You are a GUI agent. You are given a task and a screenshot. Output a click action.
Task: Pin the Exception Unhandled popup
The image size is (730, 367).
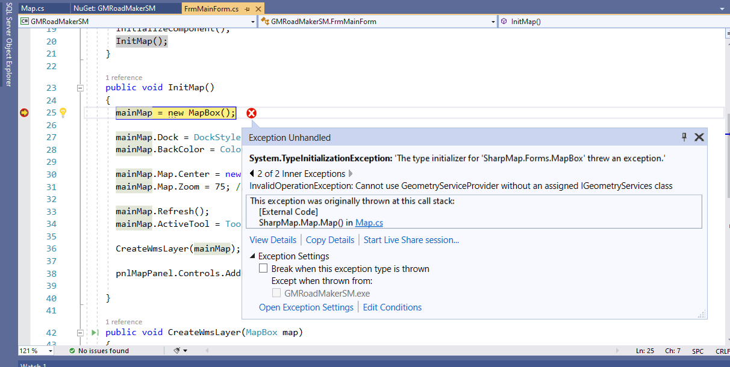684,137
